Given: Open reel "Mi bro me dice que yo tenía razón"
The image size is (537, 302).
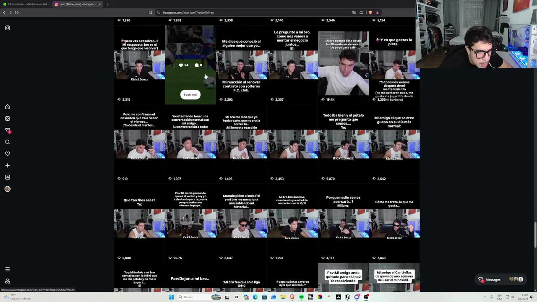Looking at the screenshot, I should pos(241,143).
